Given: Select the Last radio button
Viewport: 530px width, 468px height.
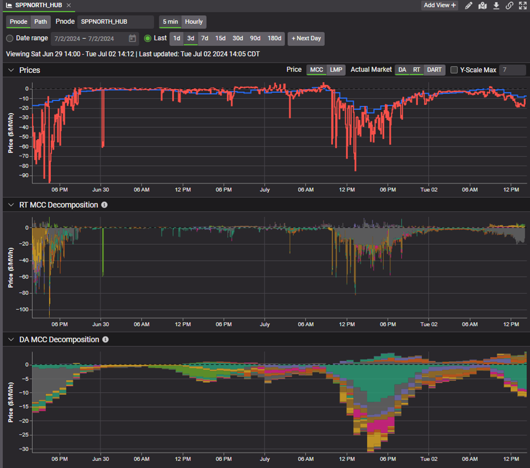Looking at the screenshot, I should [148, 39].
